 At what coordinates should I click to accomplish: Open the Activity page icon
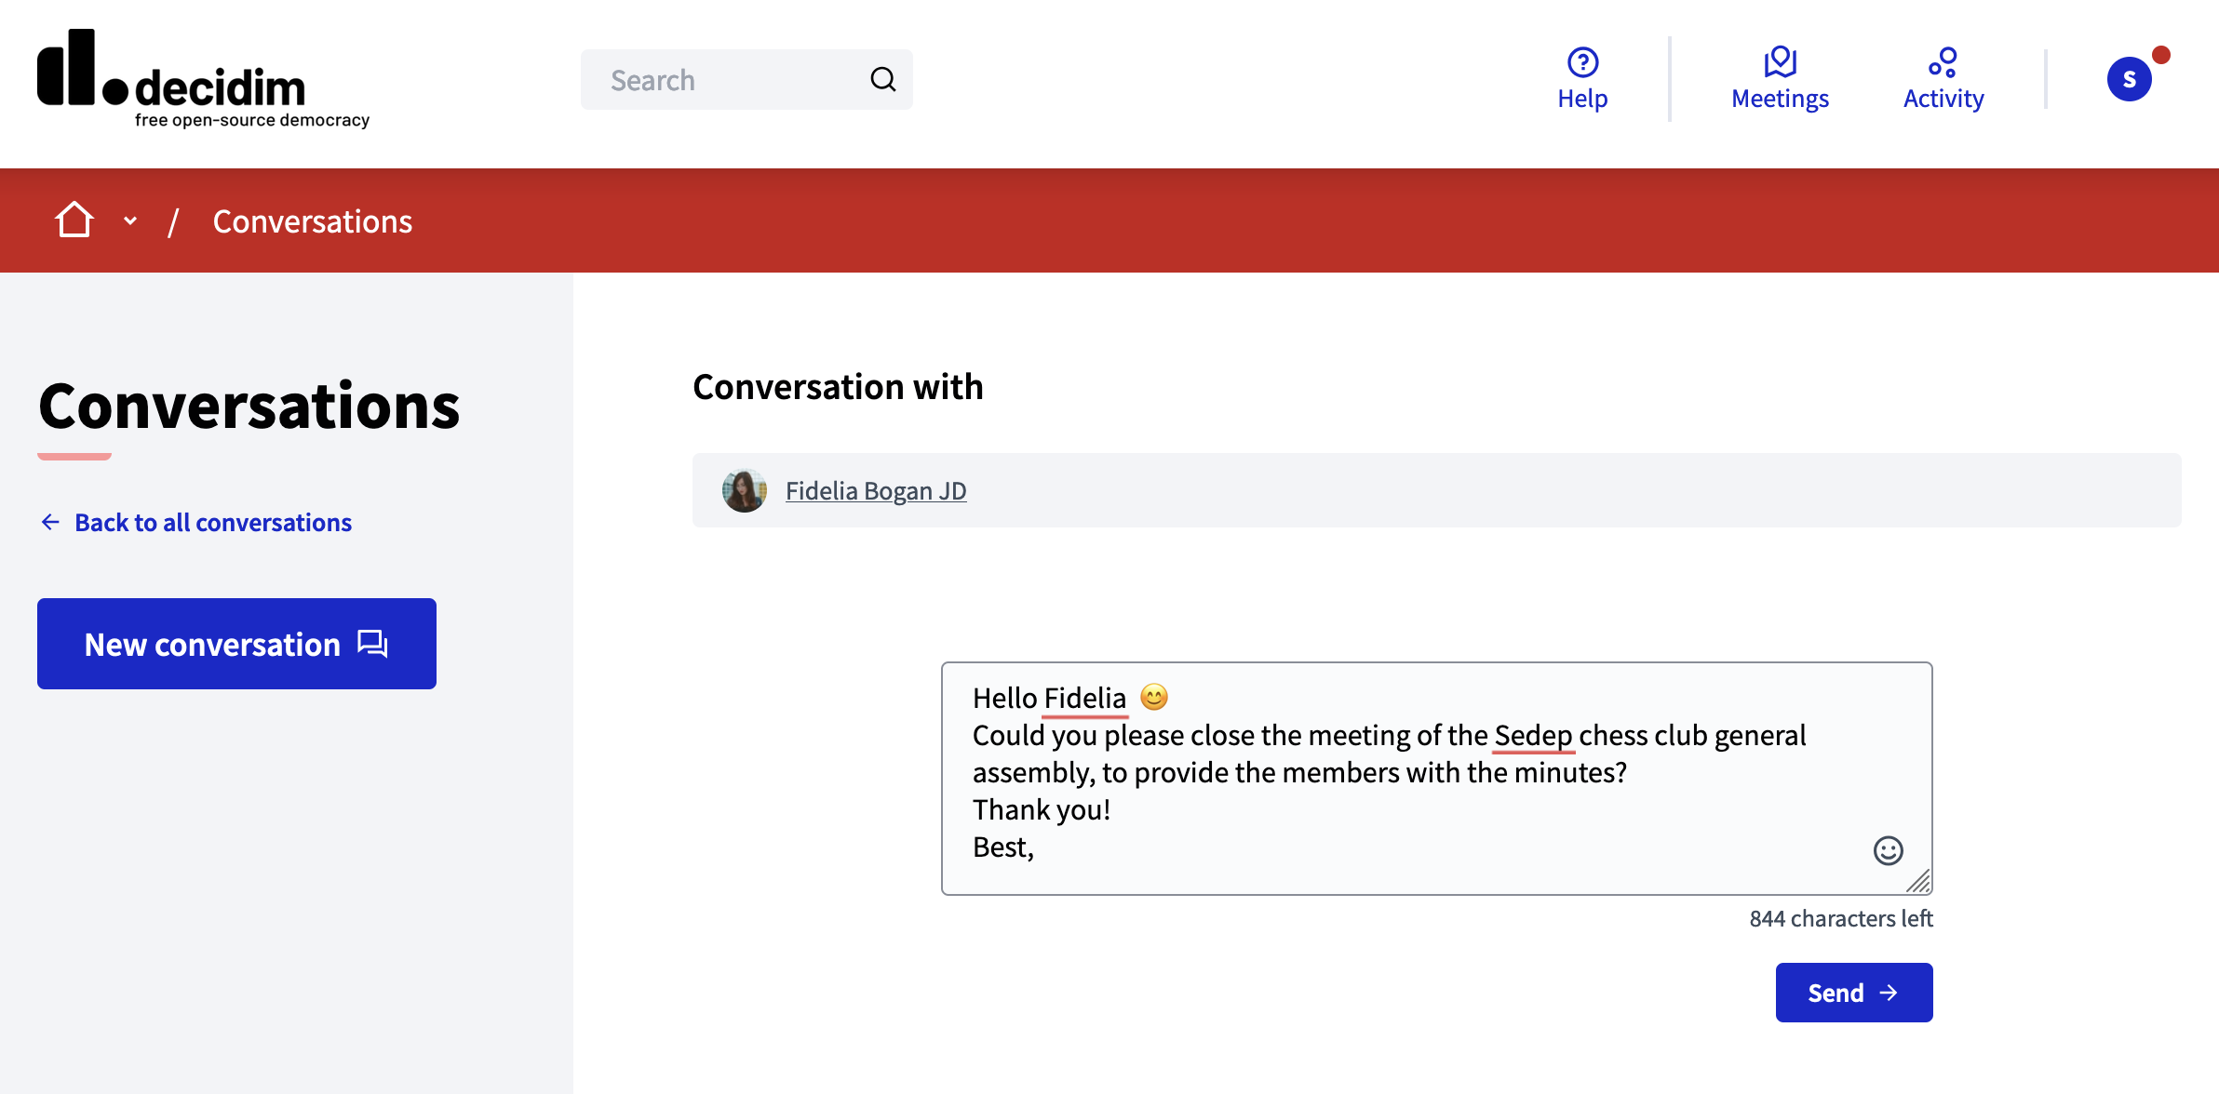point(1943,60)
